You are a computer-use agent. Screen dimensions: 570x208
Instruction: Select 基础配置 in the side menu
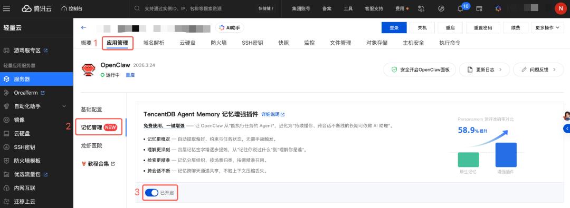[92, 109]
